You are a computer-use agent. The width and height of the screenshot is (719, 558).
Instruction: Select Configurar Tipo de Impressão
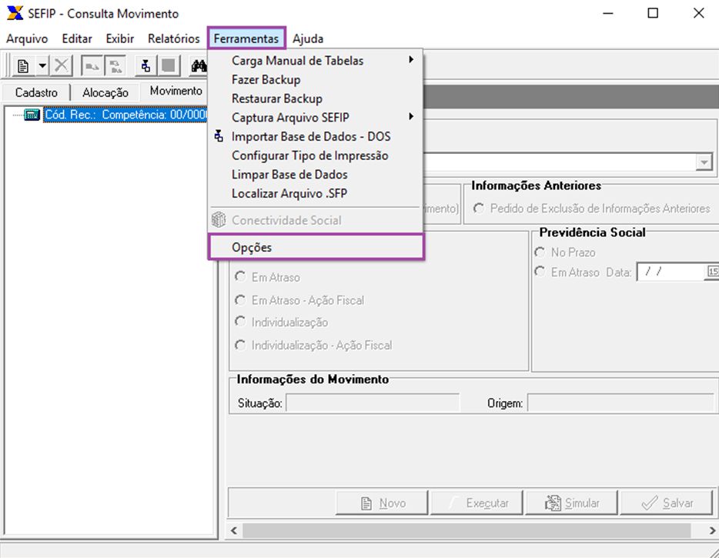click(316, 155)
